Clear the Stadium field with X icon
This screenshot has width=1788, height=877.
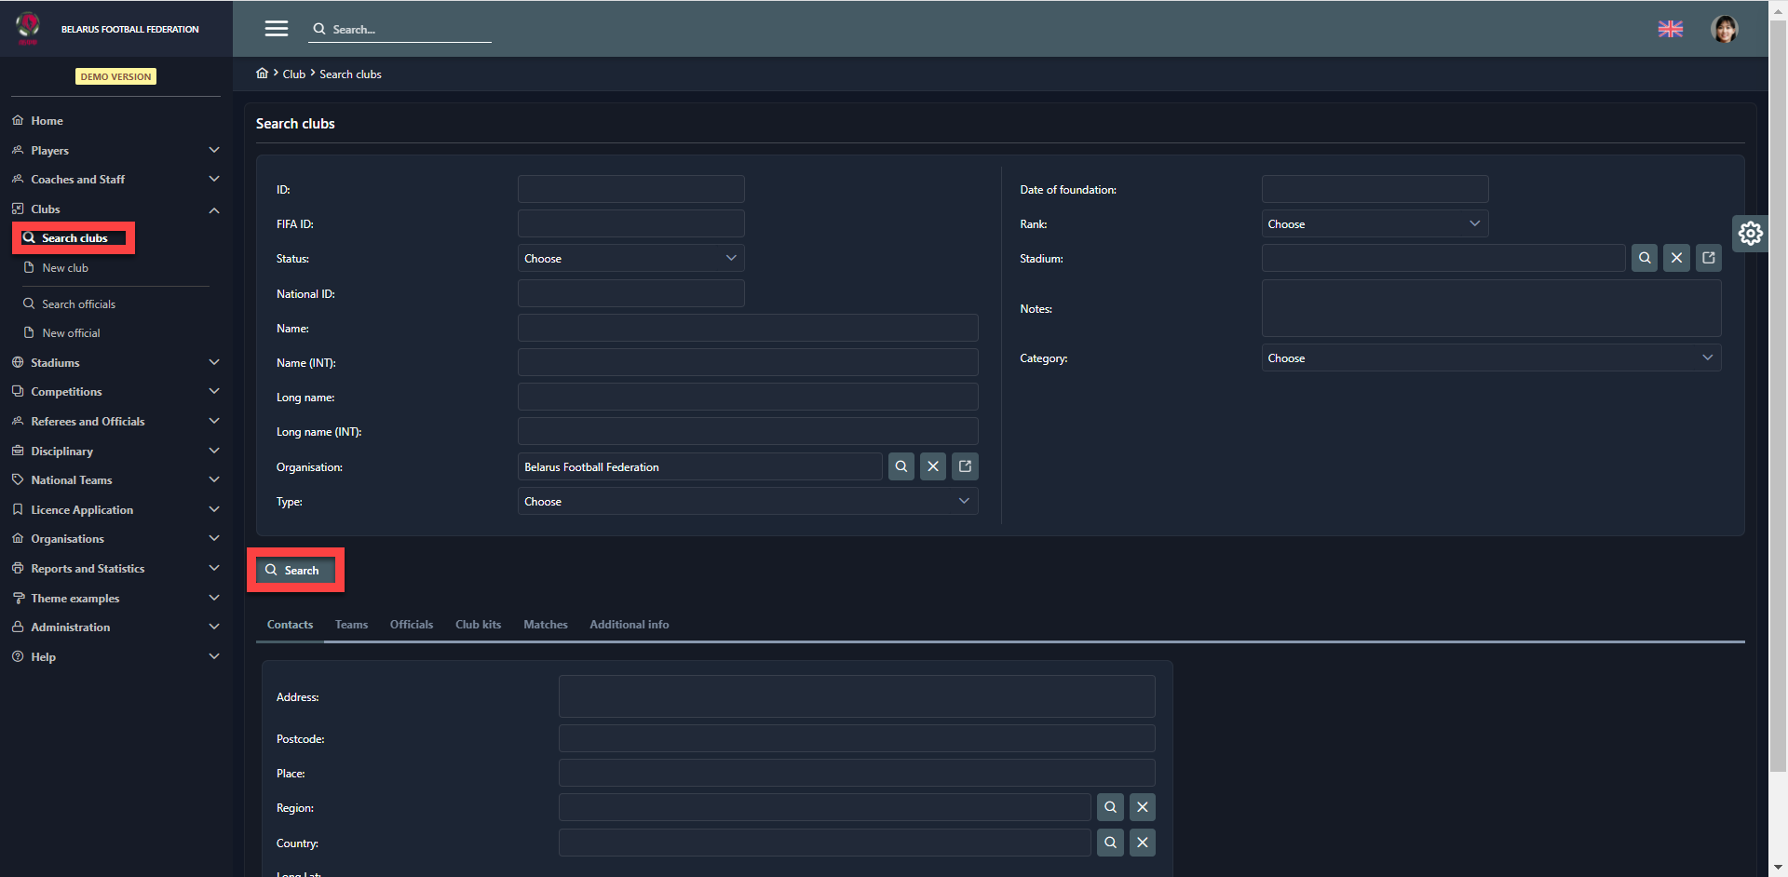[1676, 258]
